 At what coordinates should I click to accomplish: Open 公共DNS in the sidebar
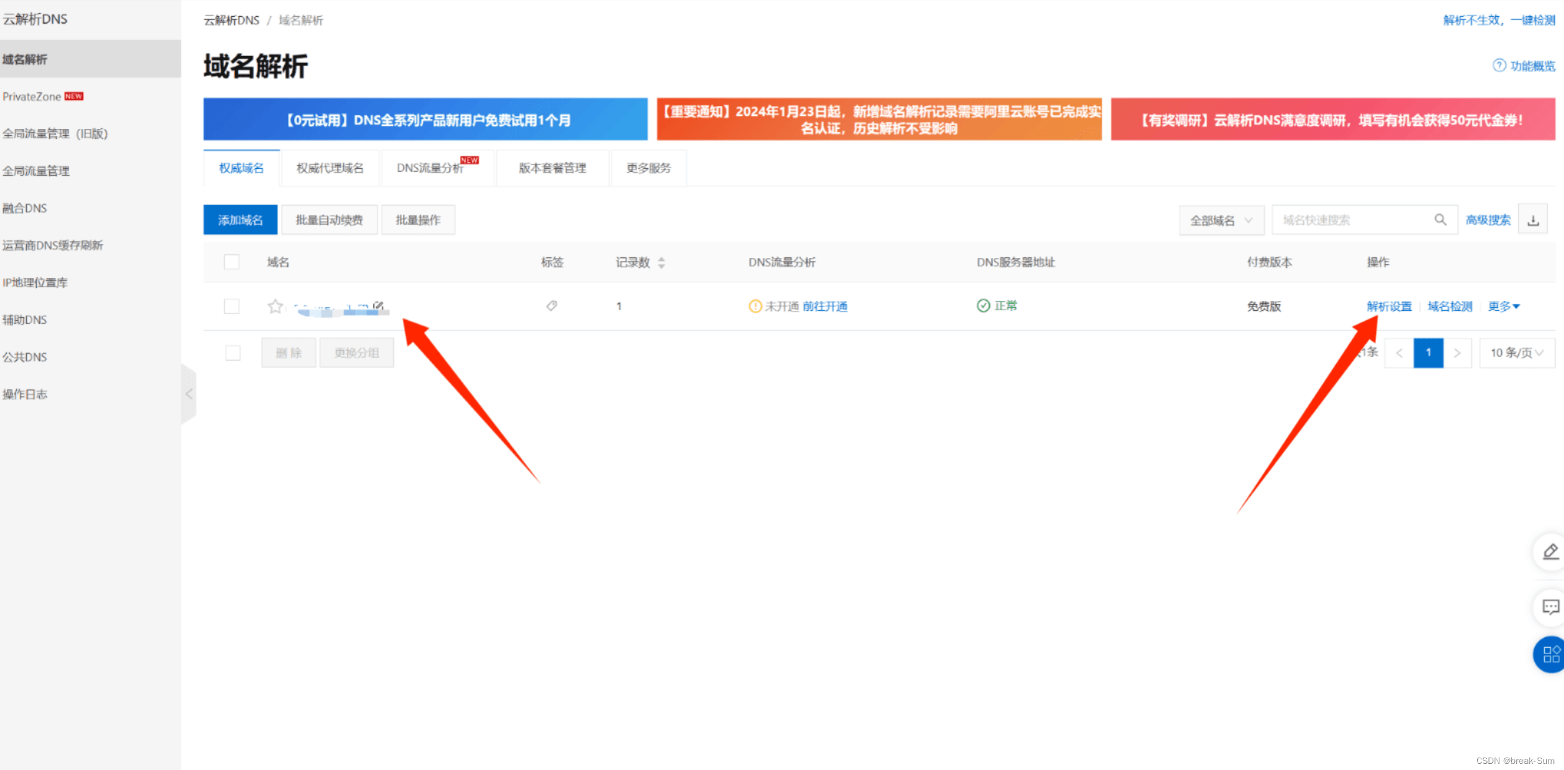click(25, 357)
